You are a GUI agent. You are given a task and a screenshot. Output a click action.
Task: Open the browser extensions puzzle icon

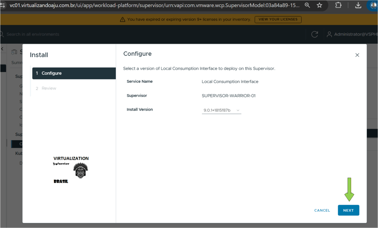click(x=338, y=5)
